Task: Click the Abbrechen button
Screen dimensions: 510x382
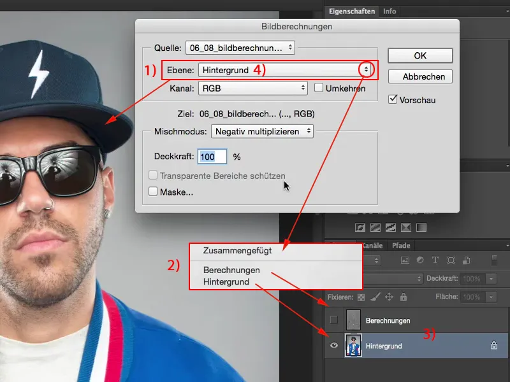Action: point(420,76)
